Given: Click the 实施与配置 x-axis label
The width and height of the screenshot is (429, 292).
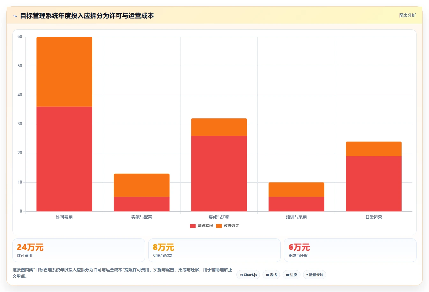Looking at the screenshot, I should [142, 217].
